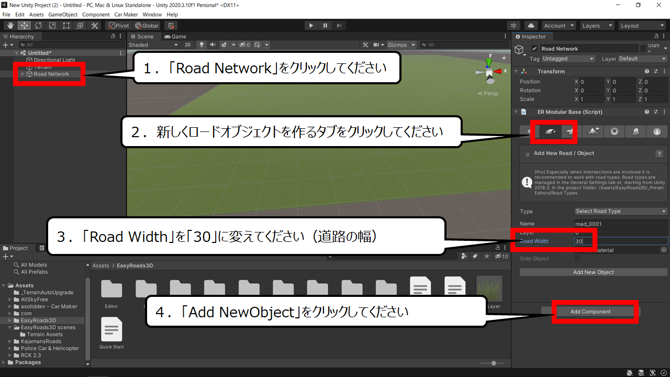Open the Gizmos dropdown
The width and height of the screenshot is (670, 377).
coord(401,45)
